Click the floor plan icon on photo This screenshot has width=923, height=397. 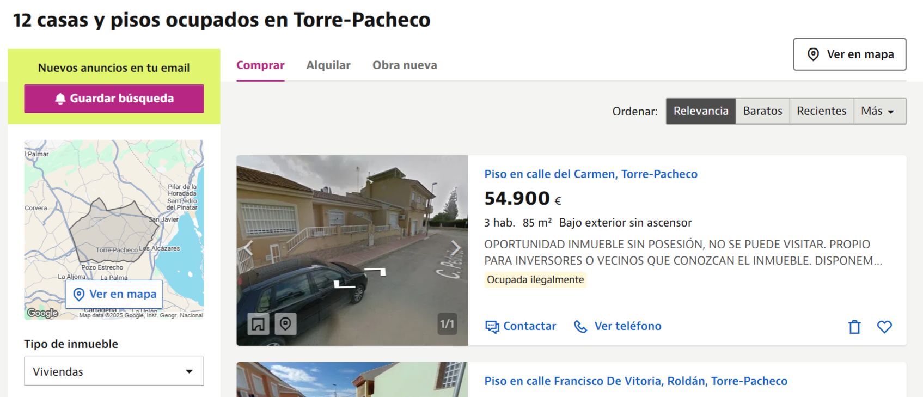tap(258, 324)
